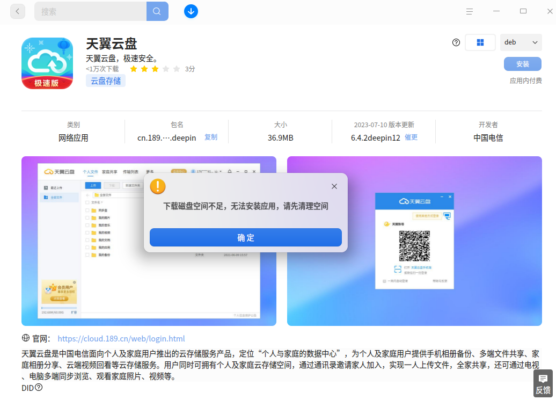Click the 云盘存储 category tag
556x407 pixels.
pos(106,81)
